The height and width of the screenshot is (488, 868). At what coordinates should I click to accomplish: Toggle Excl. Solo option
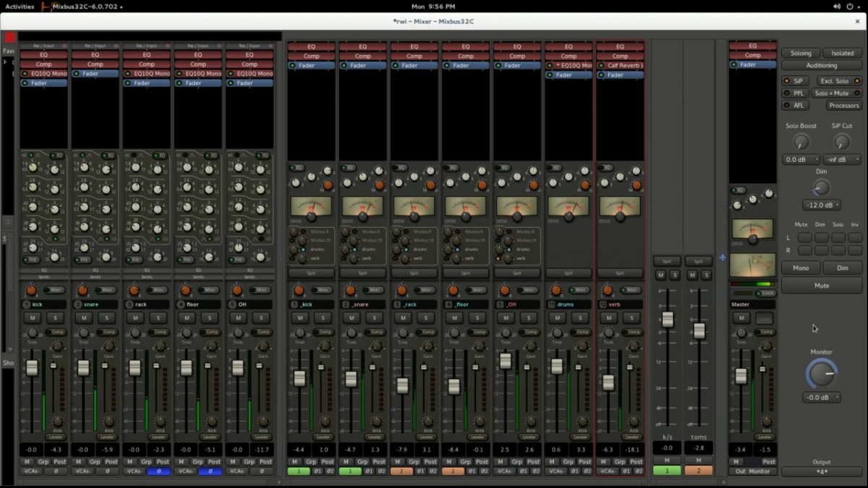tap(838, 81)
